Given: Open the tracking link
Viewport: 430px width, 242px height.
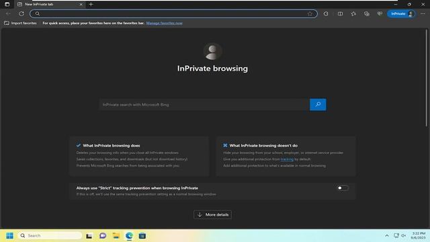Looking at the screenshot, I should (x=287, y=159).
